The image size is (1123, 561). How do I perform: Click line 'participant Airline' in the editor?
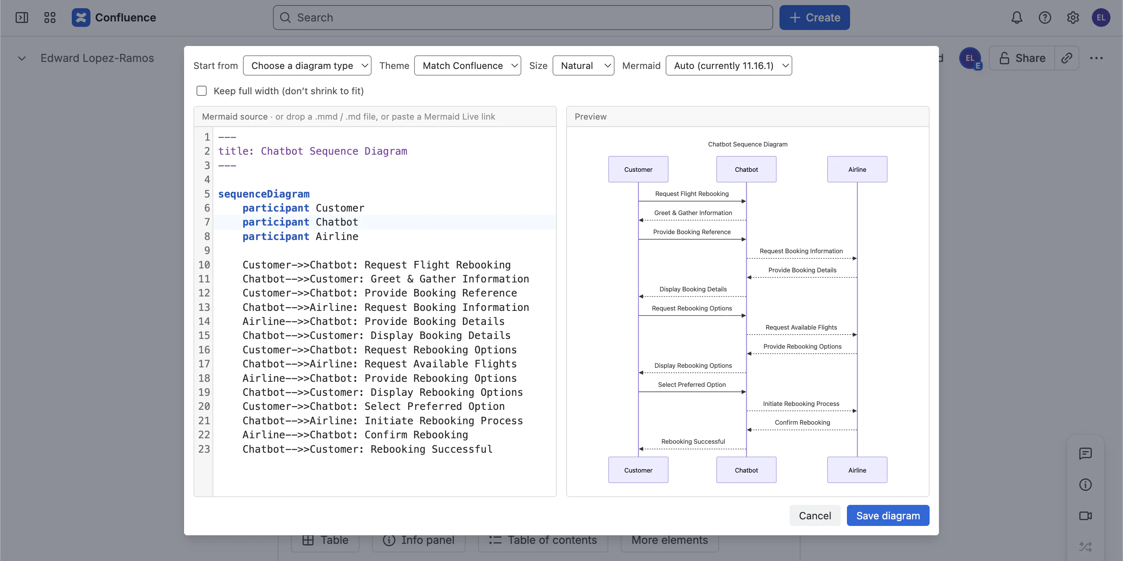pyautogui.click(x=300, y=236)
